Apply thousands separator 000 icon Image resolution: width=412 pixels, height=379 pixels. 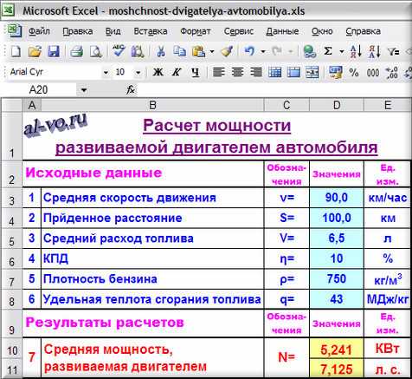pos(373,73)
